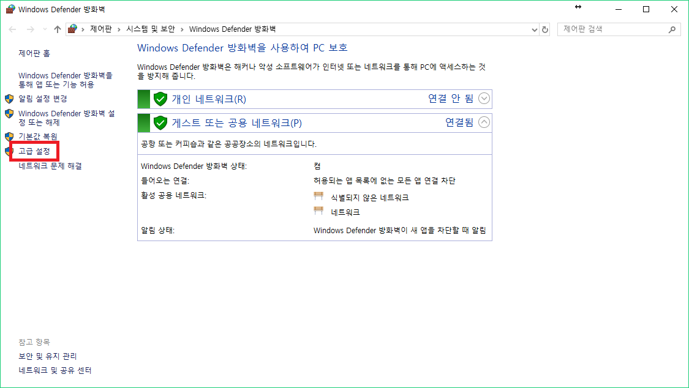This screenshot has width=689, height=388.
Task: Collapse the 게스트 또는 공용 네트워크 section
Action: (x=484, y=122)
